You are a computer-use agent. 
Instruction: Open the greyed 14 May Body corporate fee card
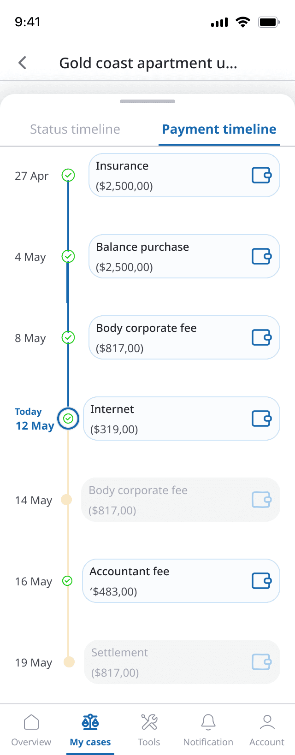(x=181, y=500)
